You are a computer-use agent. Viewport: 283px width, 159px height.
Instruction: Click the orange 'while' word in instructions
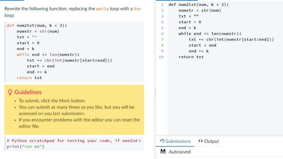coord(102,9)
